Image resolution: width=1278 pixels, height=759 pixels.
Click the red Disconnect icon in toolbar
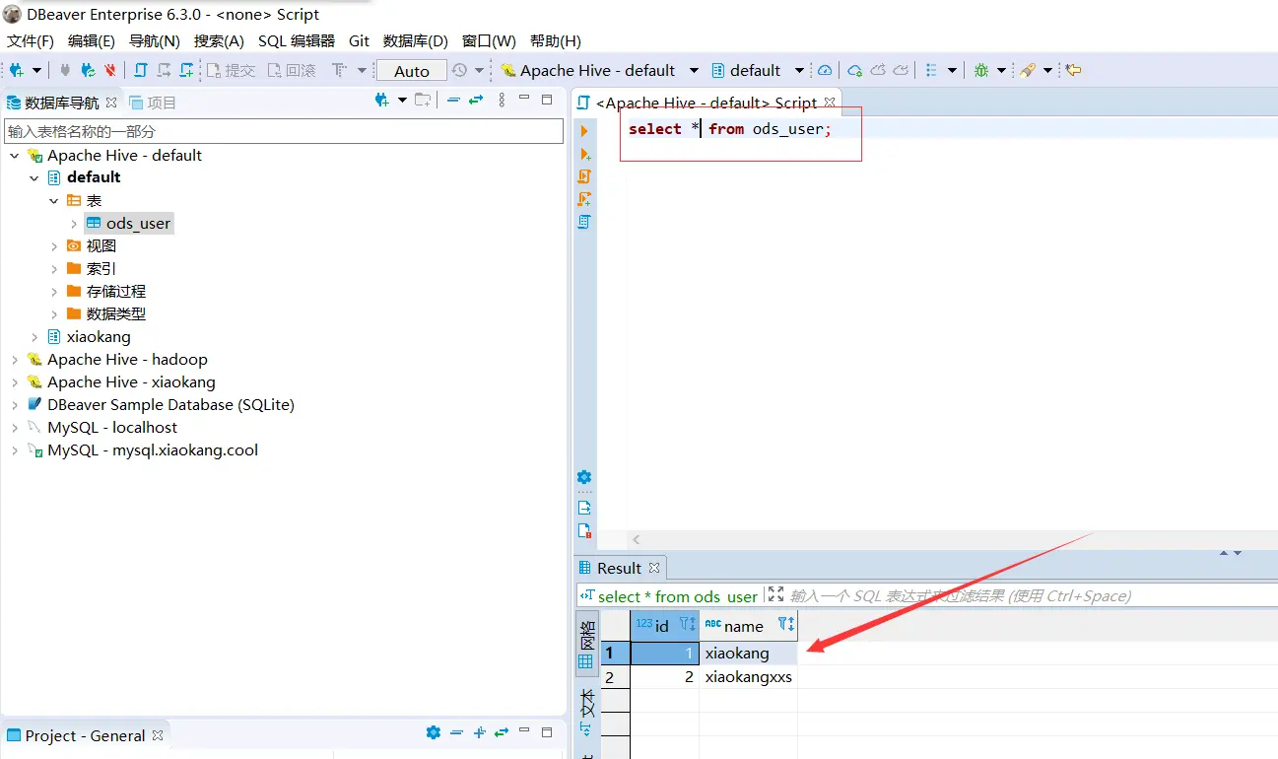pos(110,70)
